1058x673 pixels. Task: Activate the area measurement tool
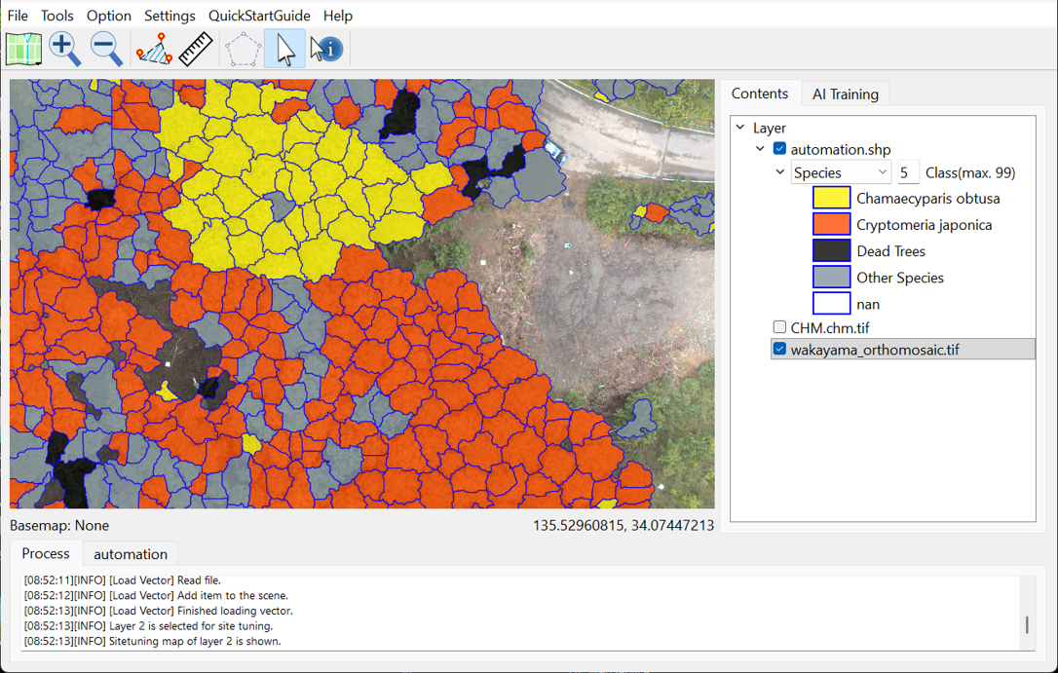[x=154, y=49]
